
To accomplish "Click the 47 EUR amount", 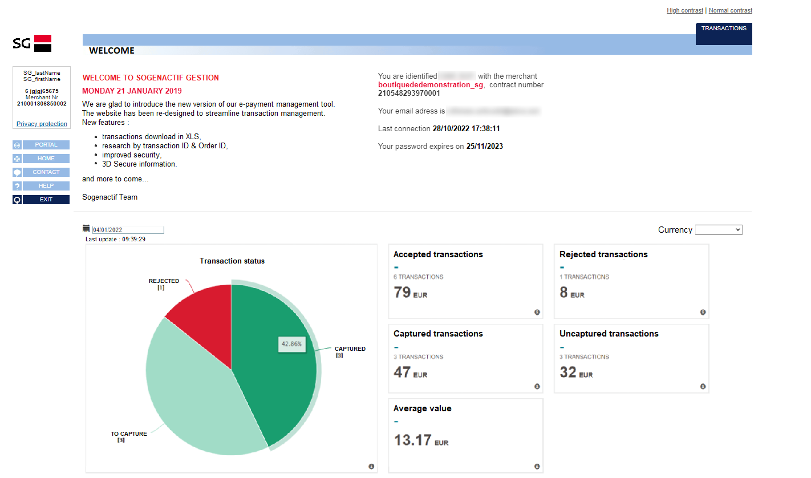I will tap(411, 372).
